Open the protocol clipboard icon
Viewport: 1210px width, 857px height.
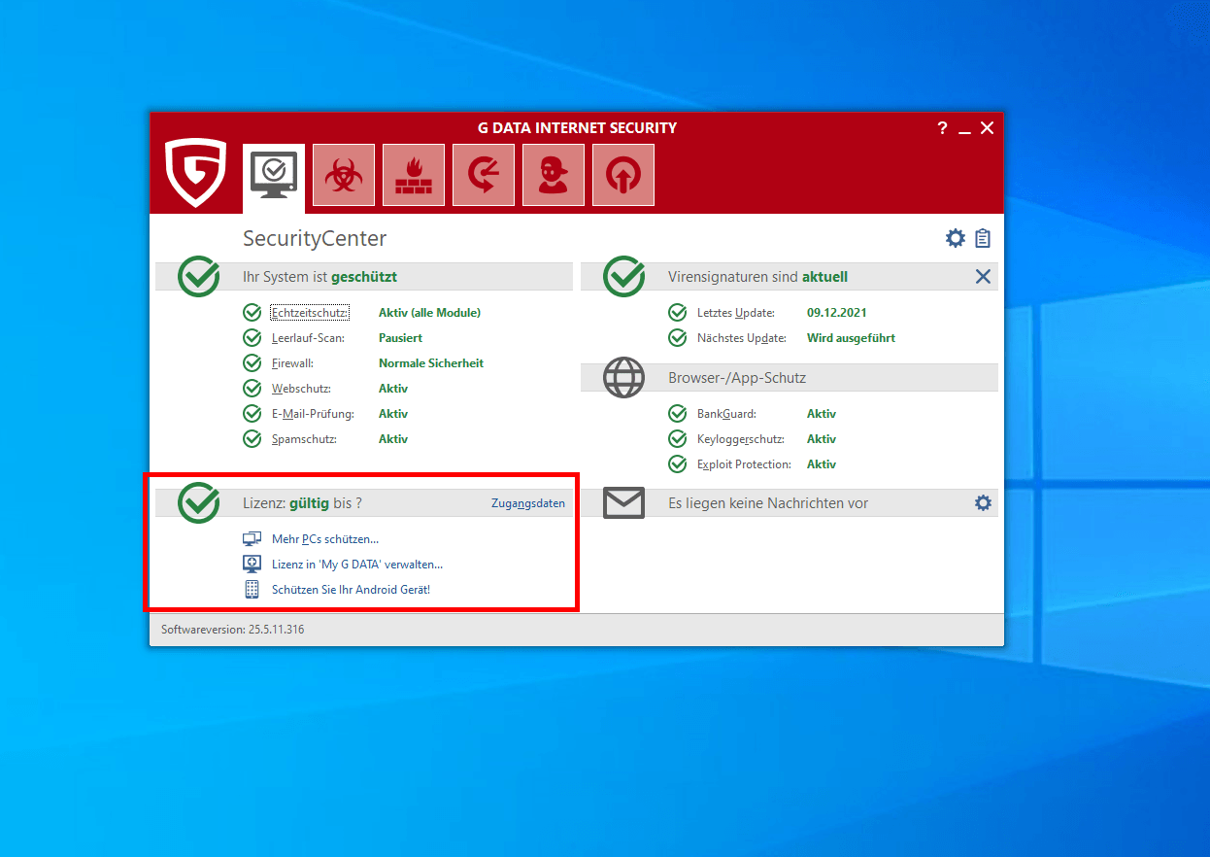coord(983,238)
